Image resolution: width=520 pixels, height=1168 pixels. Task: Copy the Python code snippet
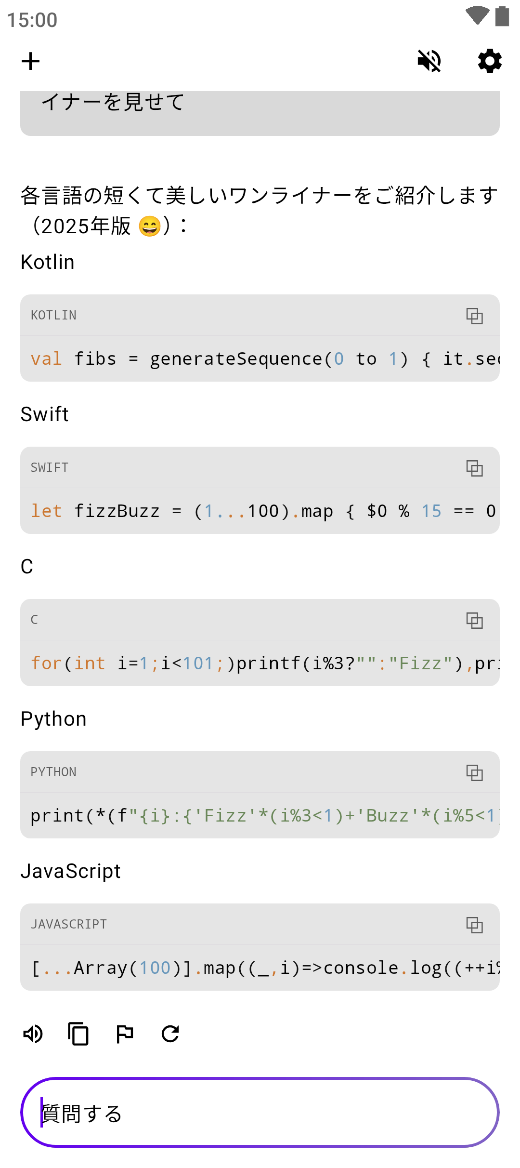pyautogui.click(x=474, y=772)
